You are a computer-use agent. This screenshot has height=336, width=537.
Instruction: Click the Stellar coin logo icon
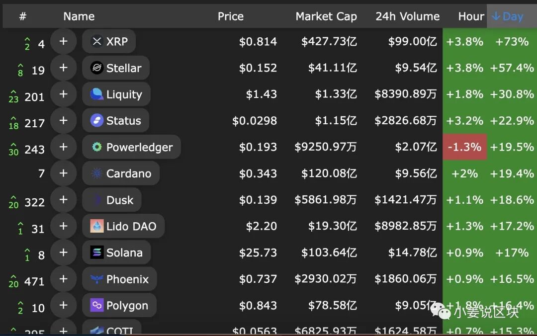click(97, 68)
